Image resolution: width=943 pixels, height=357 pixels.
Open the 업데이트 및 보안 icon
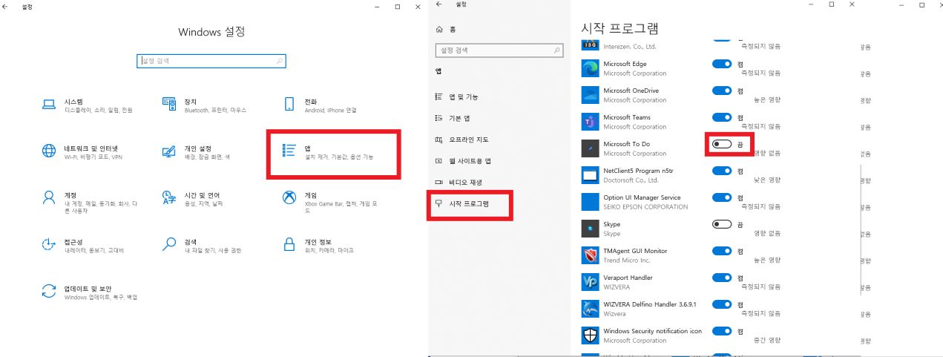tap(49, 290)
